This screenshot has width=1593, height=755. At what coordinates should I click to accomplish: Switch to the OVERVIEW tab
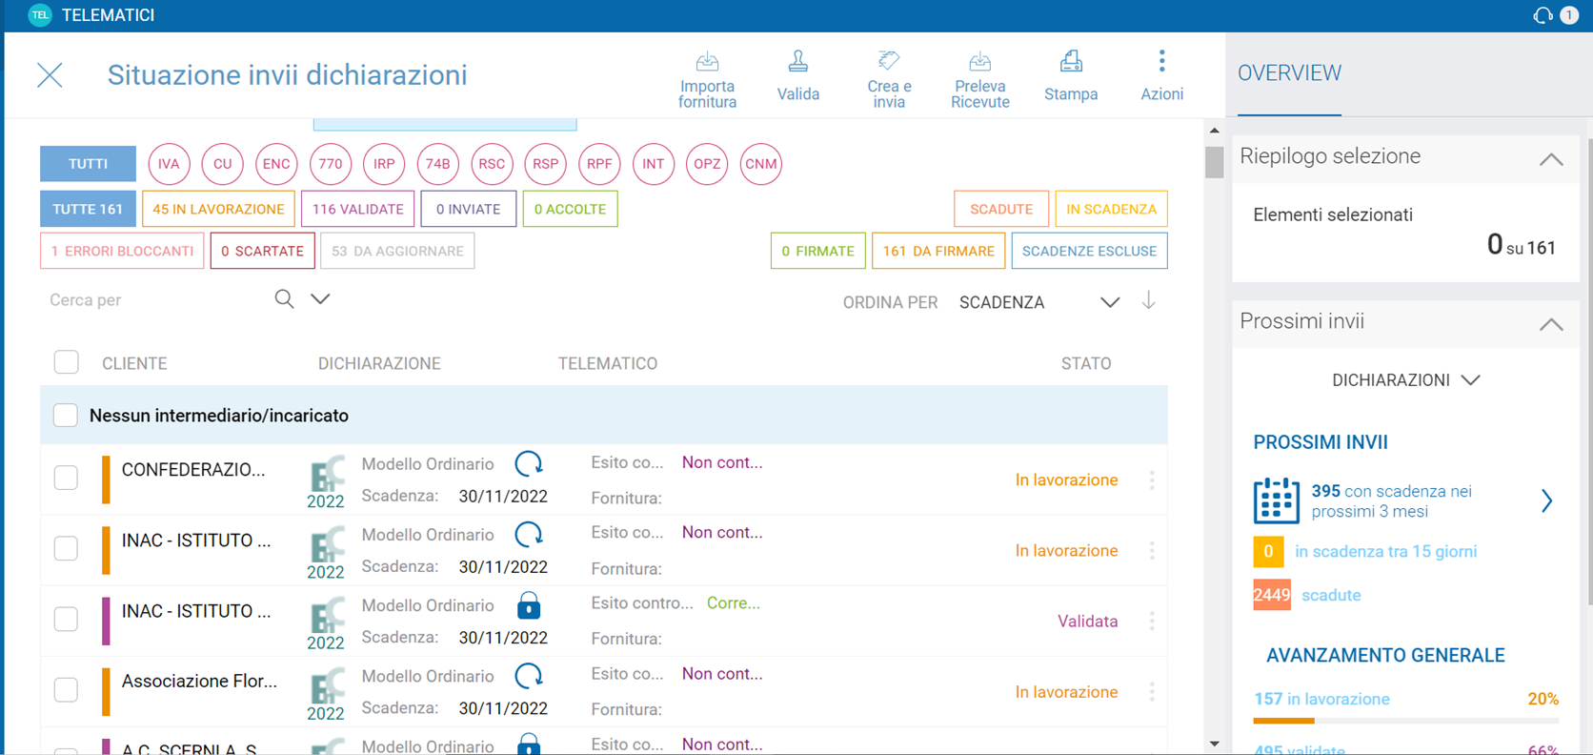(x=1289, y=73)
